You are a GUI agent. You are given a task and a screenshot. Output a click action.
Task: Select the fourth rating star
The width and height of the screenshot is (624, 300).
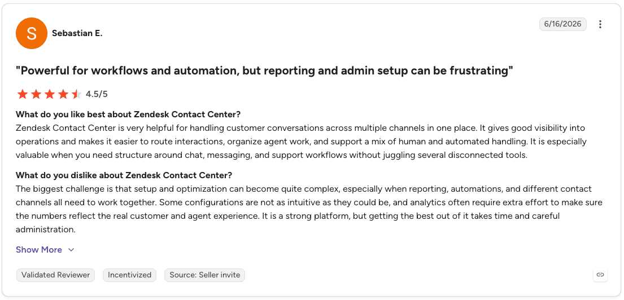(x=63, y=94)
